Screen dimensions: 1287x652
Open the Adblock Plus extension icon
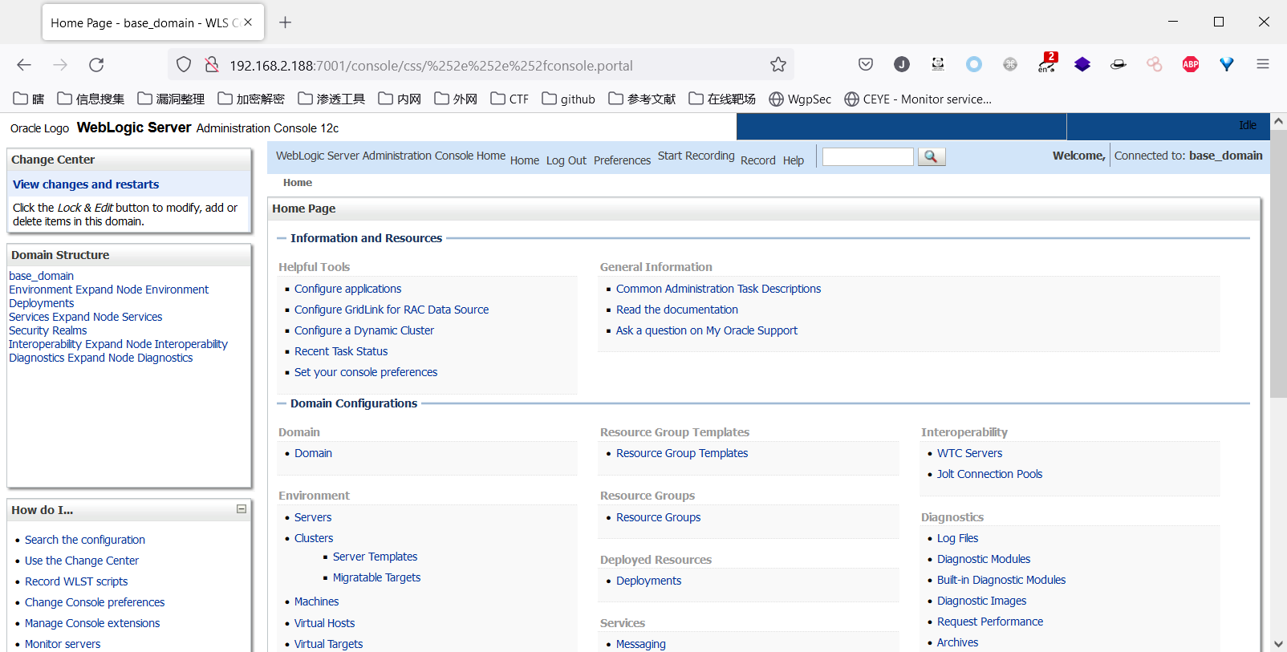tap(1190, 64)
